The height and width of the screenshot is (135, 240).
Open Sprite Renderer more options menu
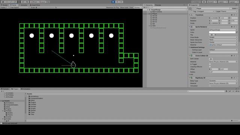[x=237, y=27]
